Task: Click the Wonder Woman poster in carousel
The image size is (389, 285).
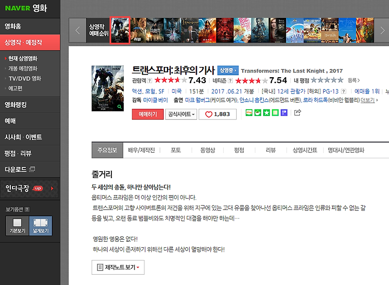Action: (x=207, y=30)
